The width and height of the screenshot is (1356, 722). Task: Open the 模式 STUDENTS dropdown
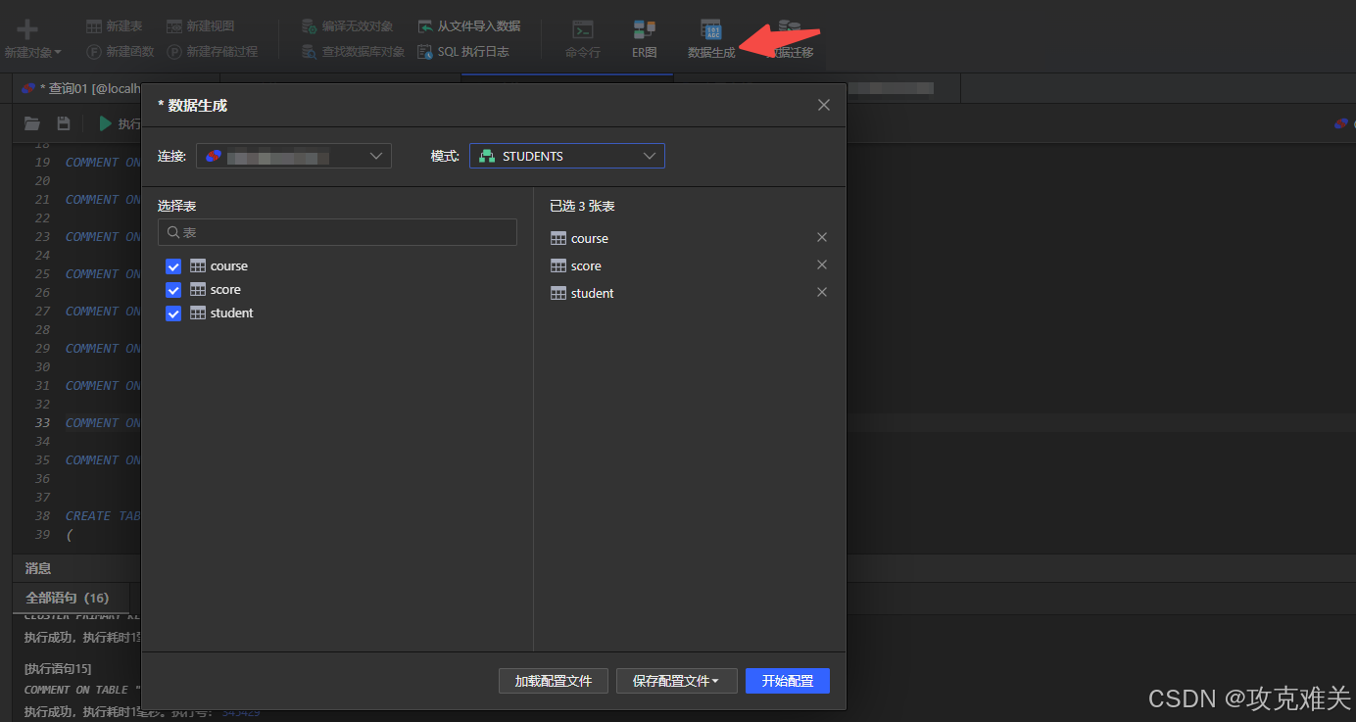[566, 155]
